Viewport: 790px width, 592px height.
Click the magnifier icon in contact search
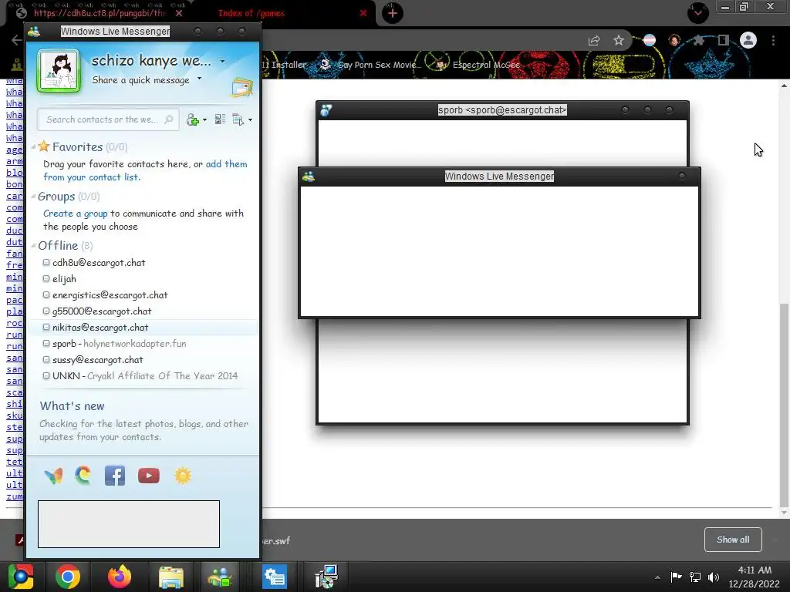pyautogui.click(x=169, y=119)
